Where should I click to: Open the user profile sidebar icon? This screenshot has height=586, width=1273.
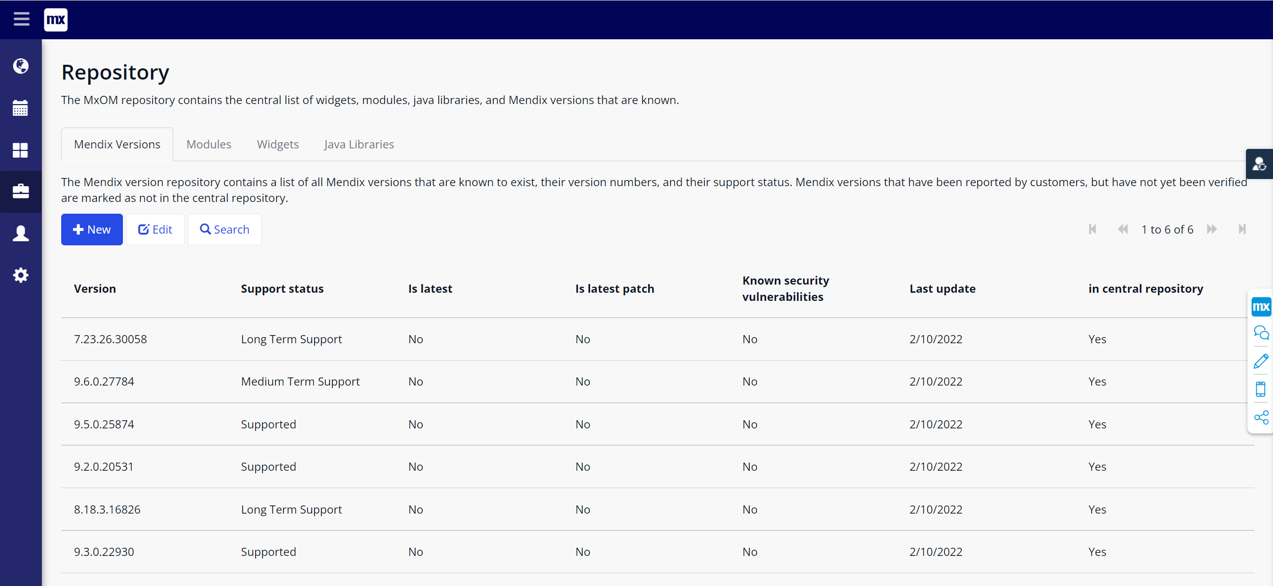[x=21, y=234]
